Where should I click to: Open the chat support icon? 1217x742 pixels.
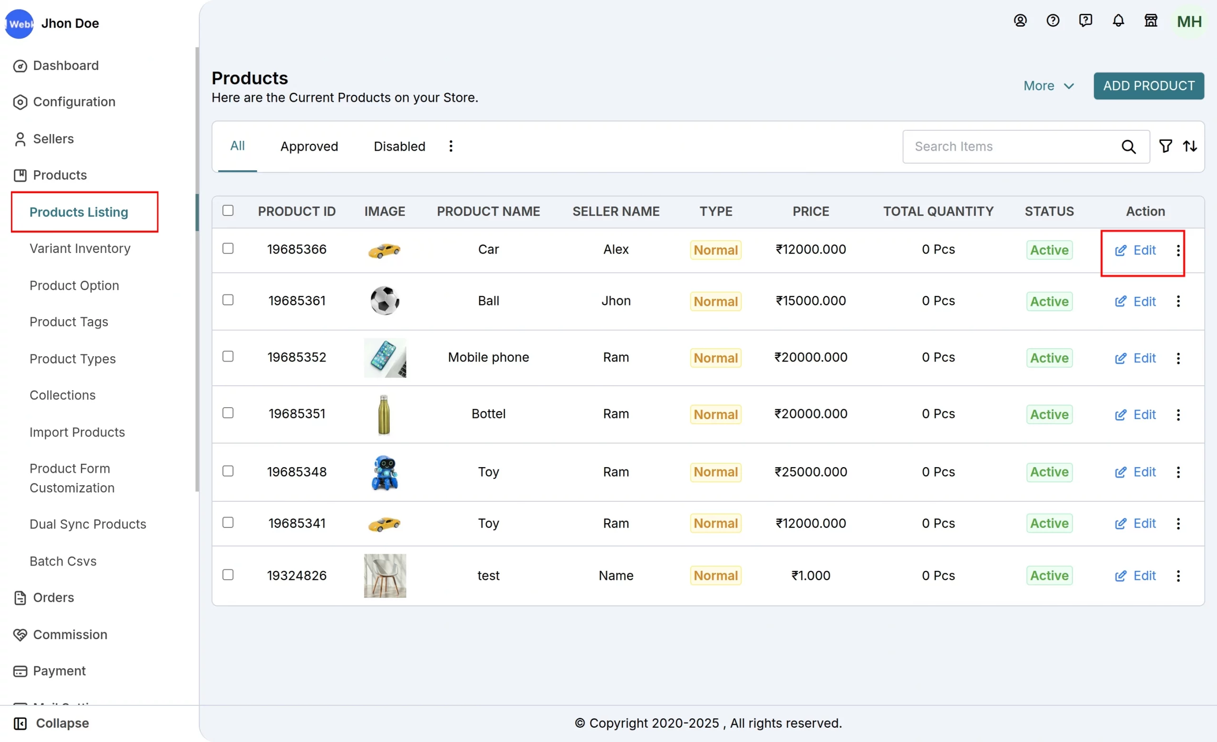pos(1086,21)
